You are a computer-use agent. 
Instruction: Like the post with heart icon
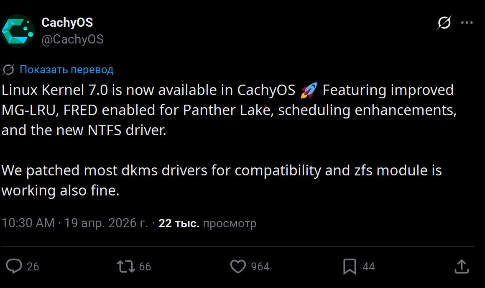click(239, 266)
